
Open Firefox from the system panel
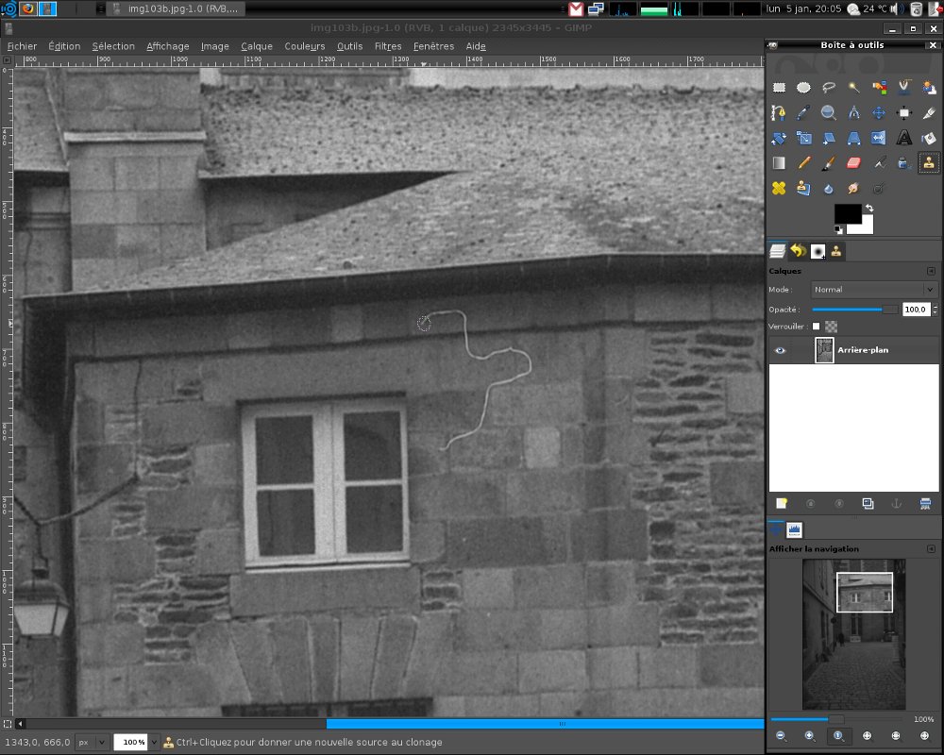click(x=27, y=8)
